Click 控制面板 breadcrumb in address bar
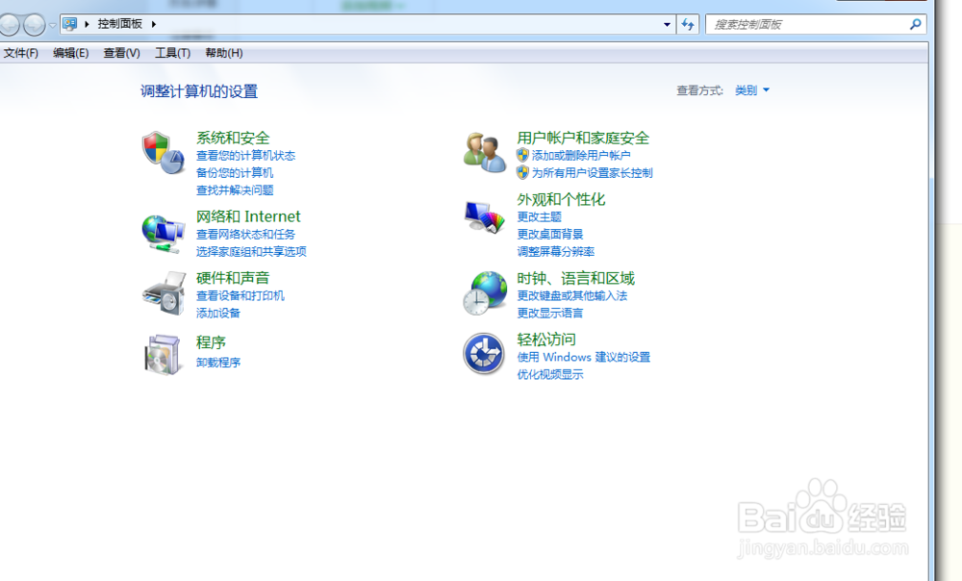The image size is (962, 581). coord(119,24)
